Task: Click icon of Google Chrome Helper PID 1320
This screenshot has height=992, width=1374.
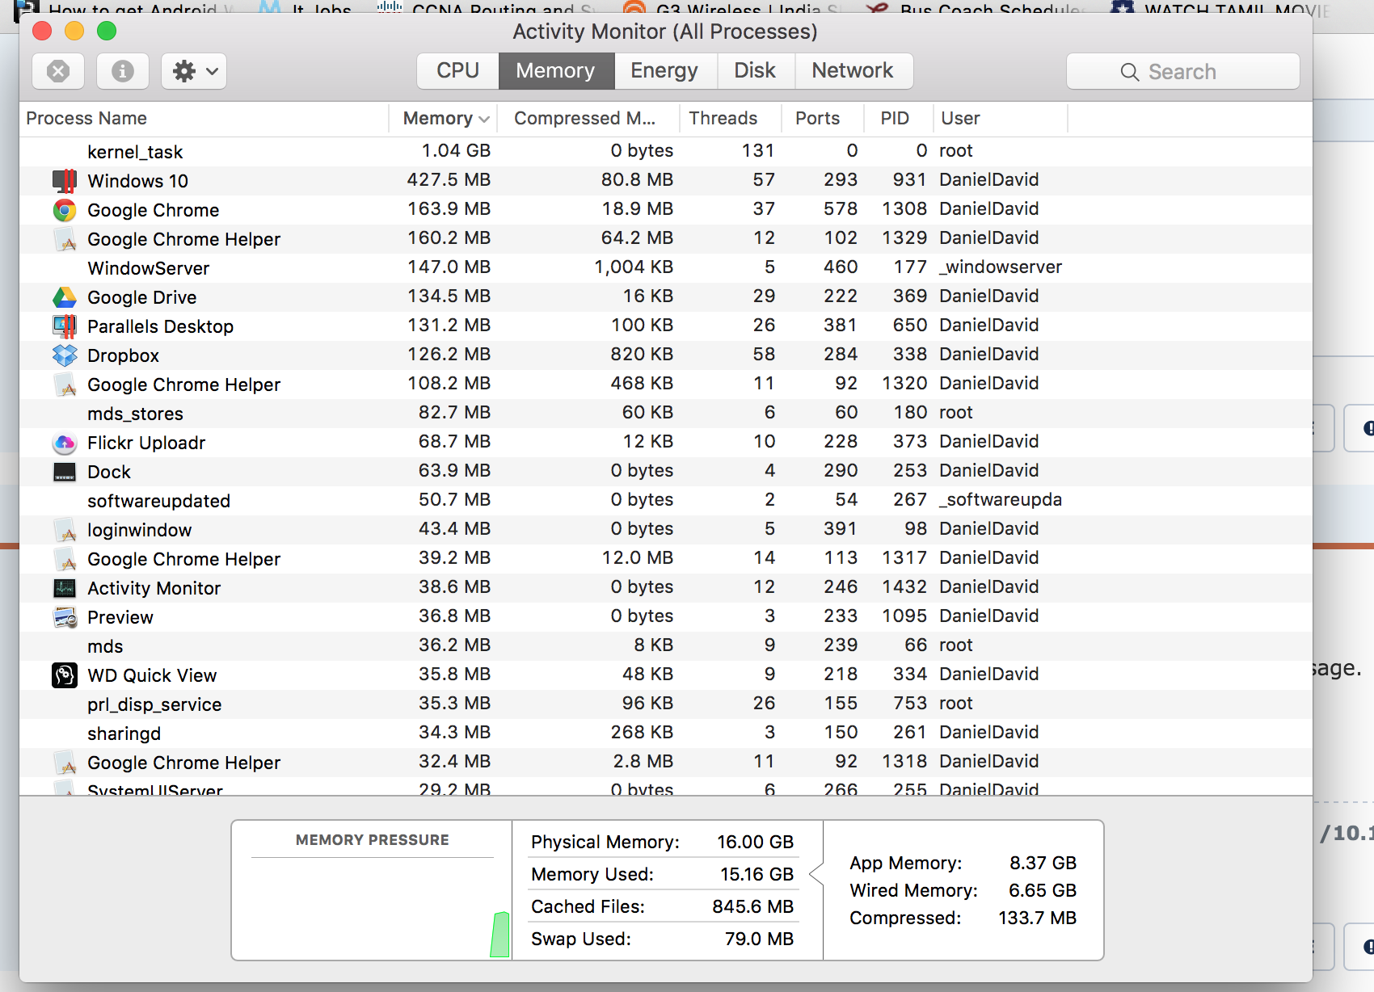Action: [x=65, y=385]
